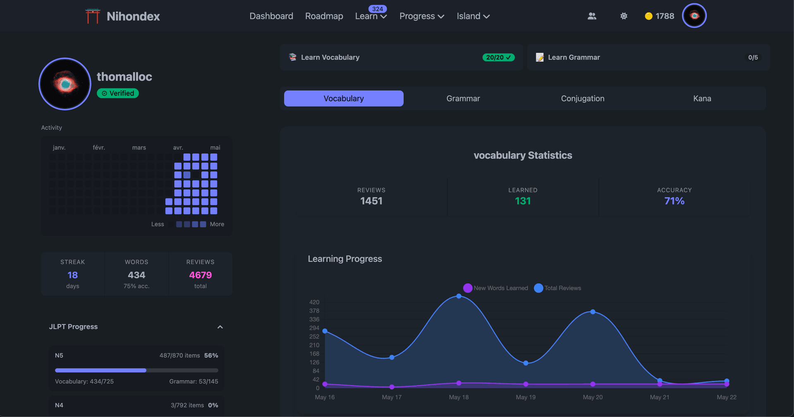The width and height of the screenshot is (794, 417).
Task: Click the May 17 Total Reviews data point
Action: (392, 357)
